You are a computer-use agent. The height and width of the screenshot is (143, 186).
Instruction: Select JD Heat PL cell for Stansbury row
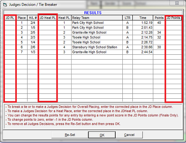tap(48, 47)
